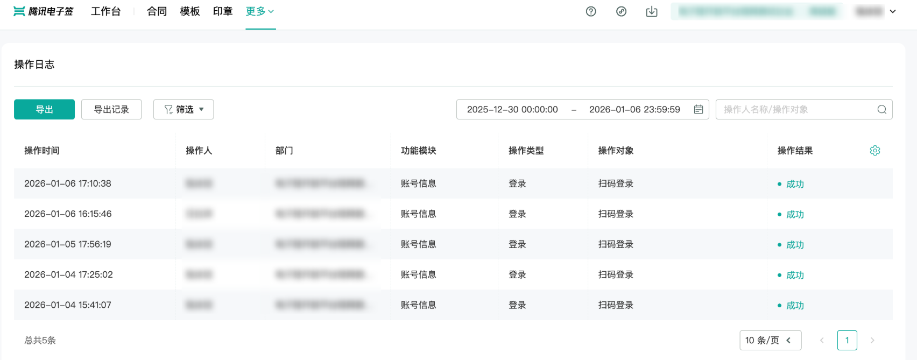Click the compass icon in top bar
Viewport: 917px width, 360px height.
pos(621,11)
